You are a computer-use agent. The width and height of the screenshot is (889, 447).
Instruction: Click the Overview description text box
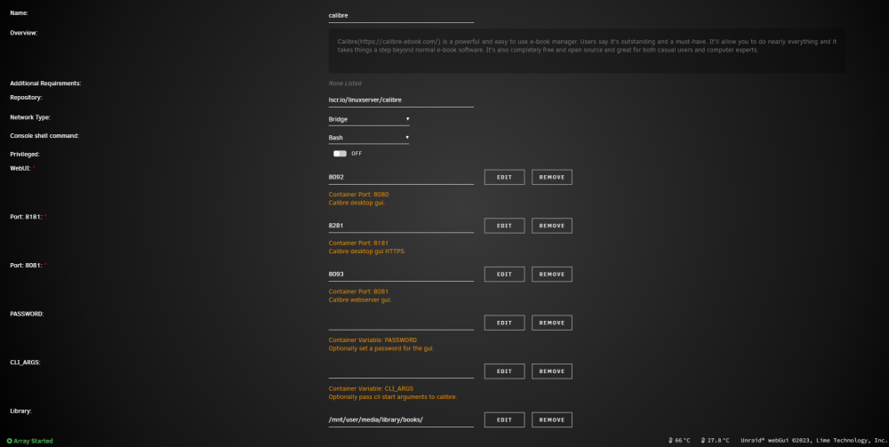click(587, 51)
